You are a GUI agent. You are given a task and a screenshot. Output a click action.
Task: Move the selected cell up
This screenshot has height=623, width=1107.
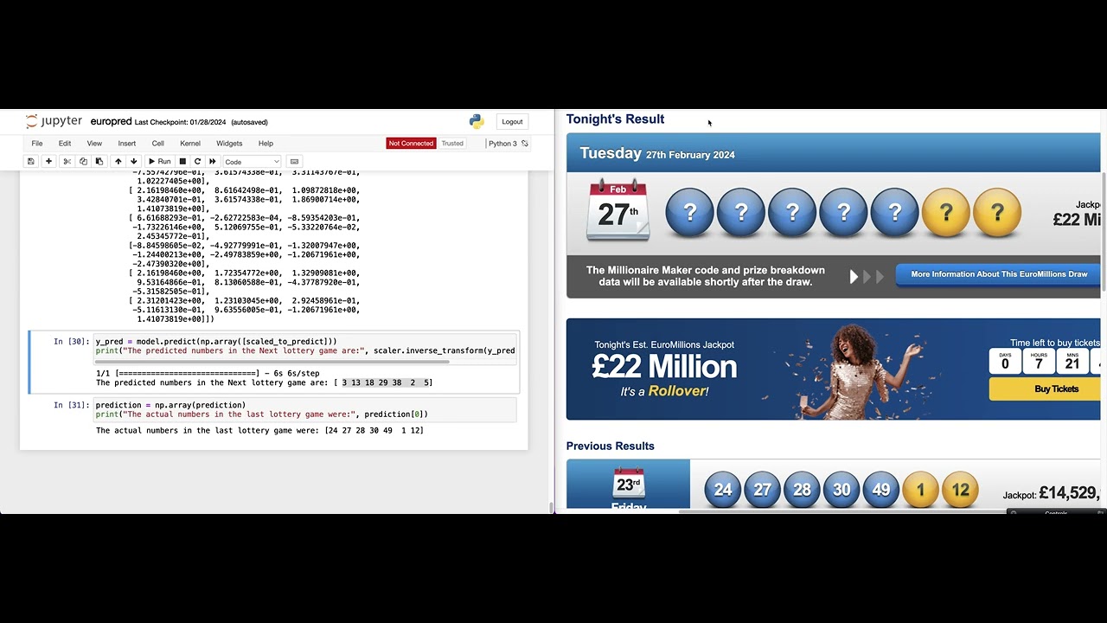coord(118,162)
